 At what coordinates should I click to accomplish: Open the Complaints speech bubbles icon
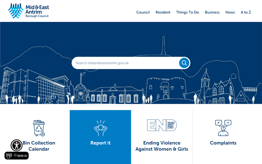point(223,128)
